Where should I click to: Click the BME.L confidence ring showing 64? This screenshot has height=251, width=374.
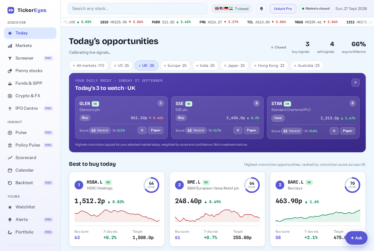click(252, 185)
